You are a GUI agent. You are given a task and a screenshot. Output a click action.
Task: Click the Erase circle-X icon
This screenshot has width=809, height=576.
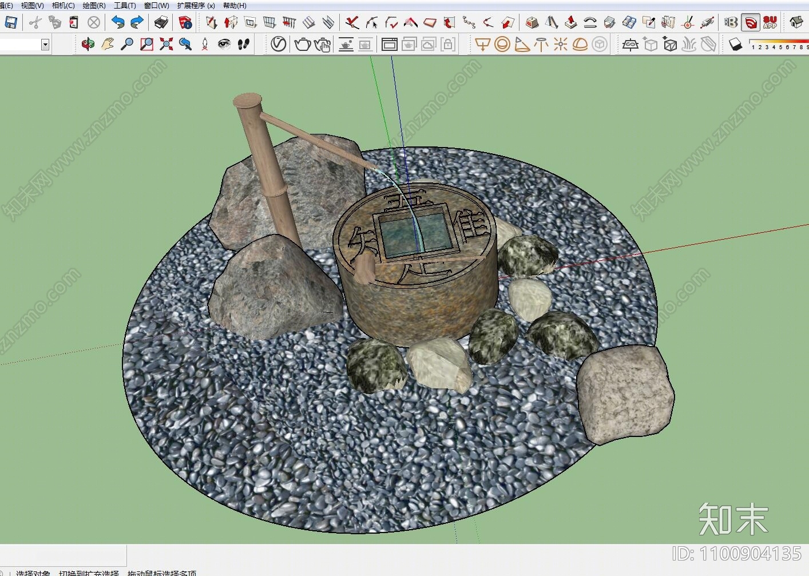click(94, 23)
